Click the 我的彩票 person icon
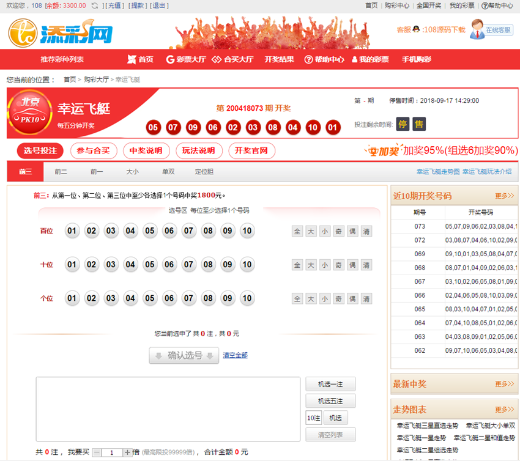This screenshot has height=461, width=520. click(x=354, y=59)
